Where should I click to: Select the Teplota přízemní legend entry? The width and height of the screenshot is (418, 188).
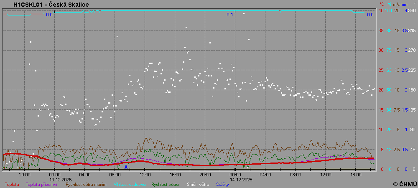42,184
